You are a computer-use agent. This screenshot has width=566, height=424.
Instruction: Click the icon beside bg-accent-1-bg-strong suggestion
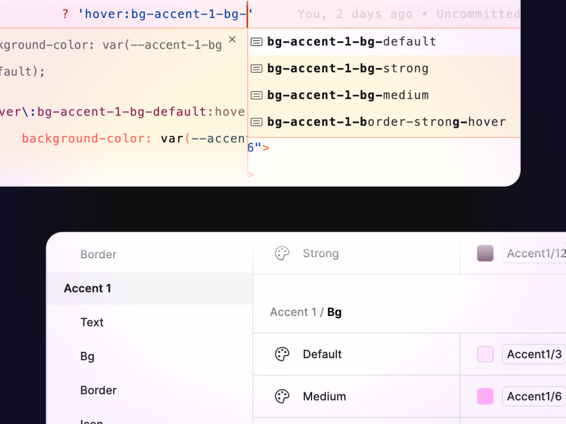pyautogui.click(x=256, y=69)
